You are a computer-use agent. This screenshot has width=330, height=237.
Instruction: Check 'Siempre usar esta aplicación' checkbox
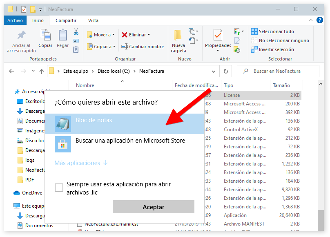click(x=59, y=188)
